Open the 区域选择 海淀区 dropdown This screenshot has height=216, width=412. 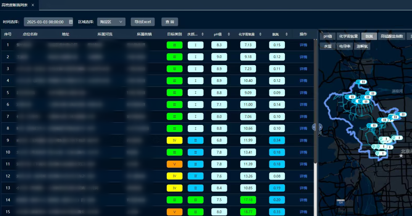pyautogui.click(x=111, y=22)
